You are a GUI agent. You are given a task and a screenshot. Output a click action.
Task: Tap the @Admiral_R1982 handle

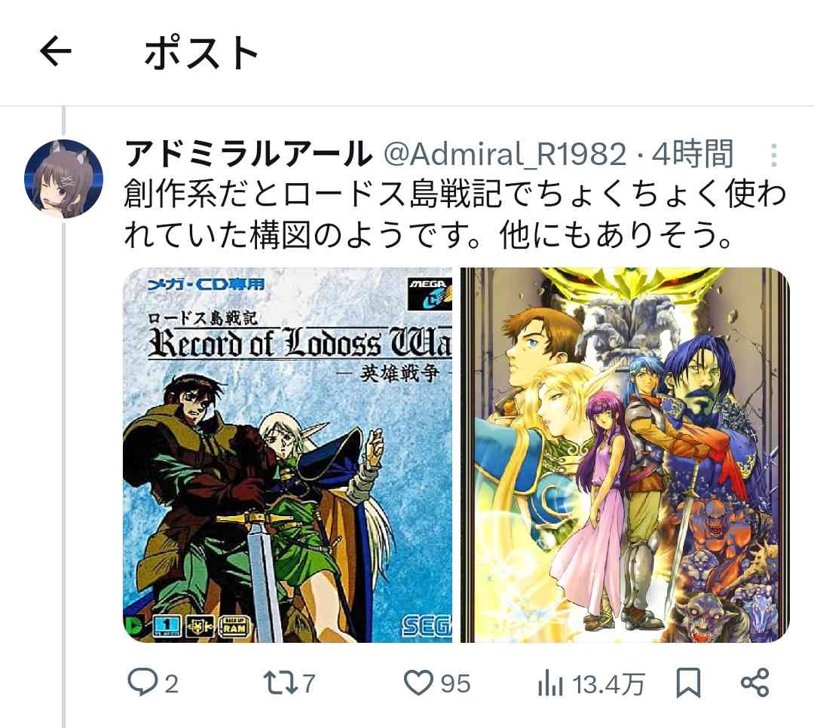pyautogui.click(x=505, y=154)
